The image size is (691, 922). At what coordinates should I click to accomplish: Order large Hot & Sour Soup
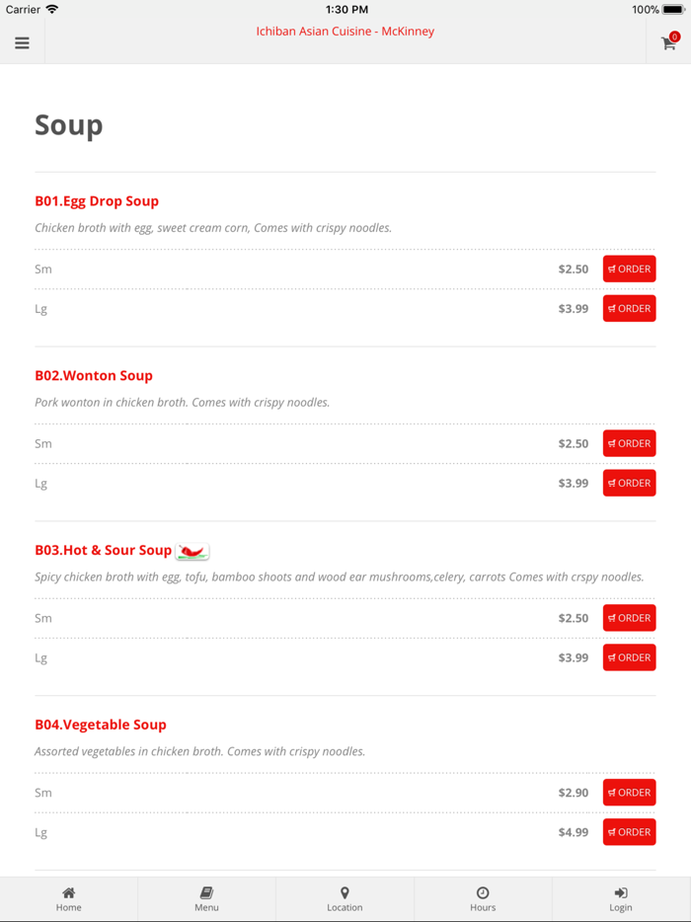[629, 658]
